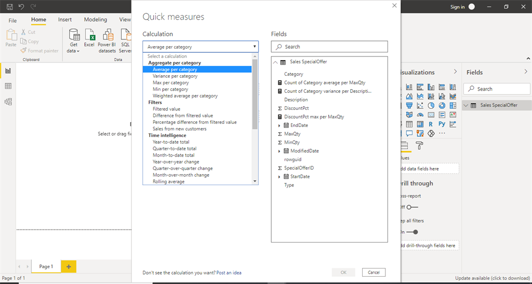This screenshot has height=284, width=532.
Task: Switch to Data view in left sidebar
Action: pyautogui.click(x=8, y=87)
